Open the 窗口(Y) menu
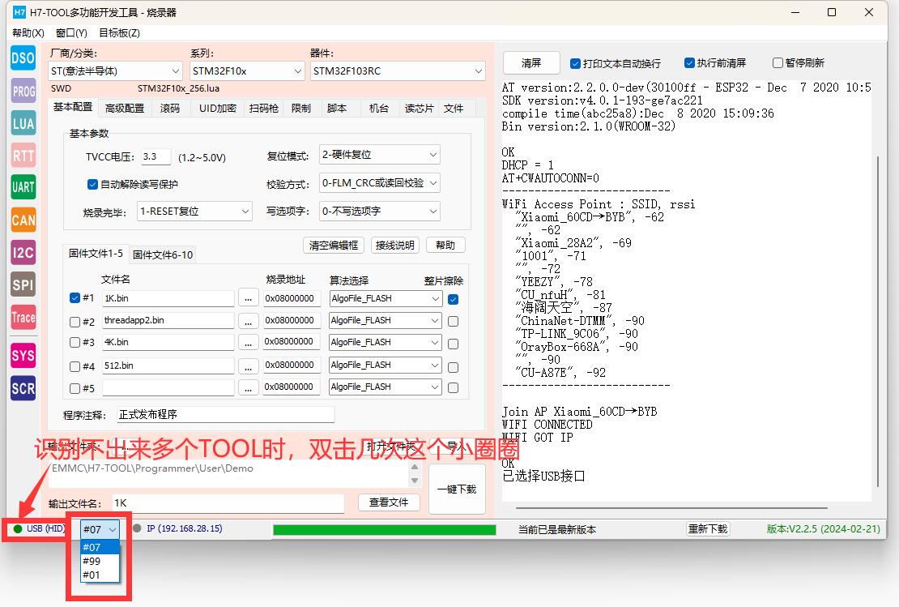 click(x=71, y=32)
